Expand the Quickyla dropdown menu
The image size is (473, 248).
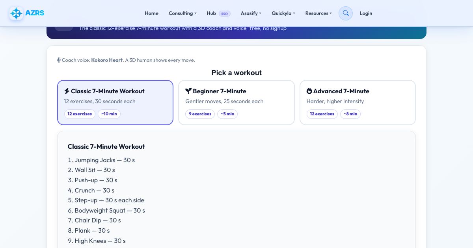[283, 13]
